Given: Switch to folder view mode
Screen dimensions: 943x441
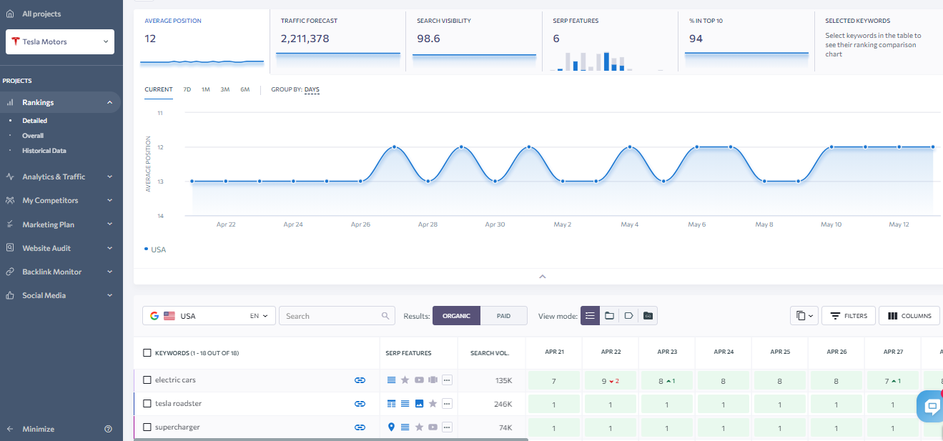Looking at the screenshot, I should point(609,316).
